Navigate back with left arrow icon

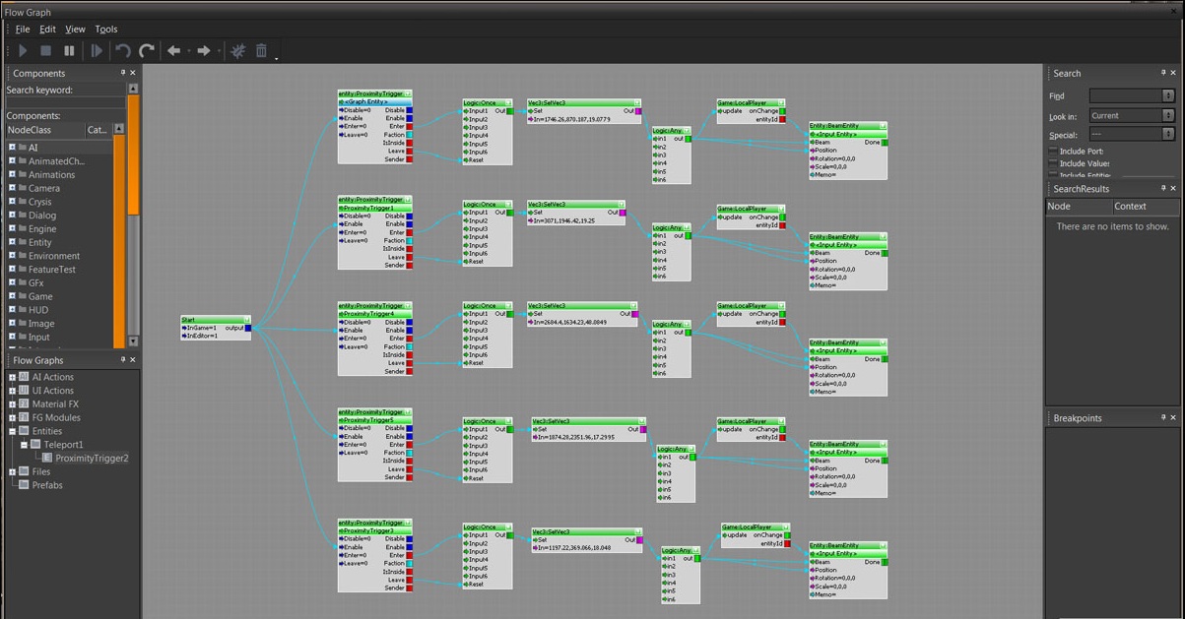point(174,50)
